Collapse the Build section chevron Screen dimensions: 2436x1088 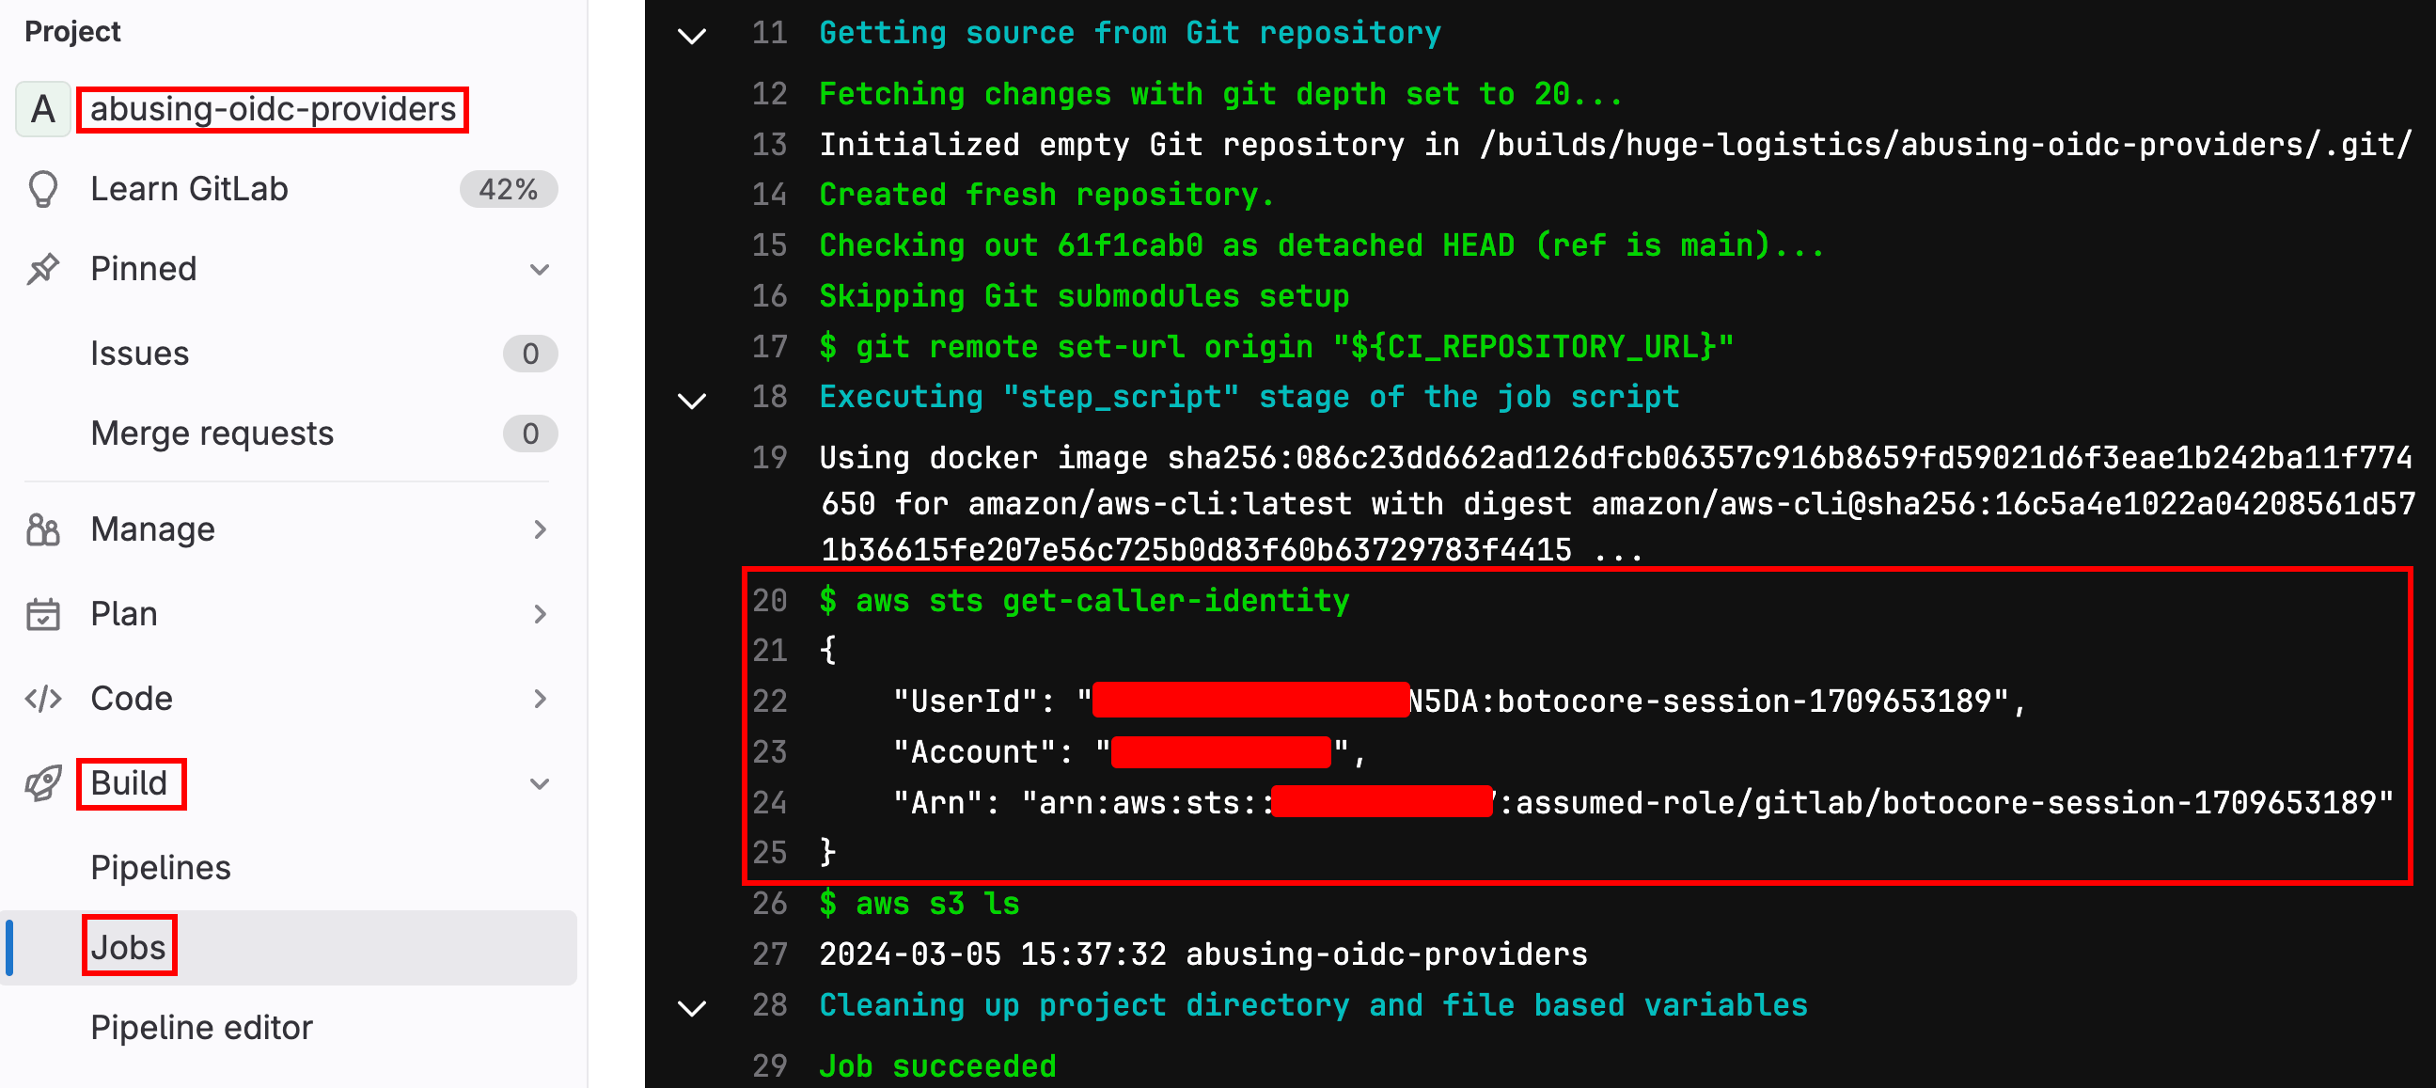click(x=540, y=783)
